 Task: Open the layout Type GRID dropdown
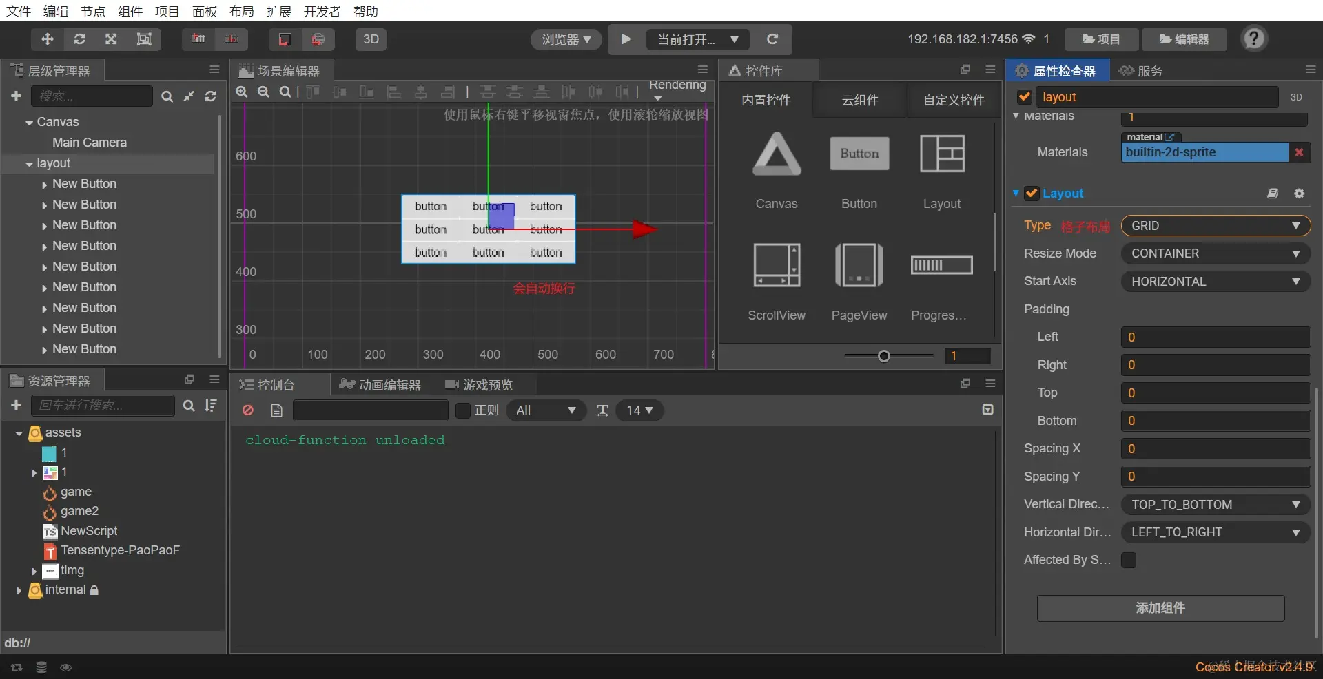(1216, 226)
